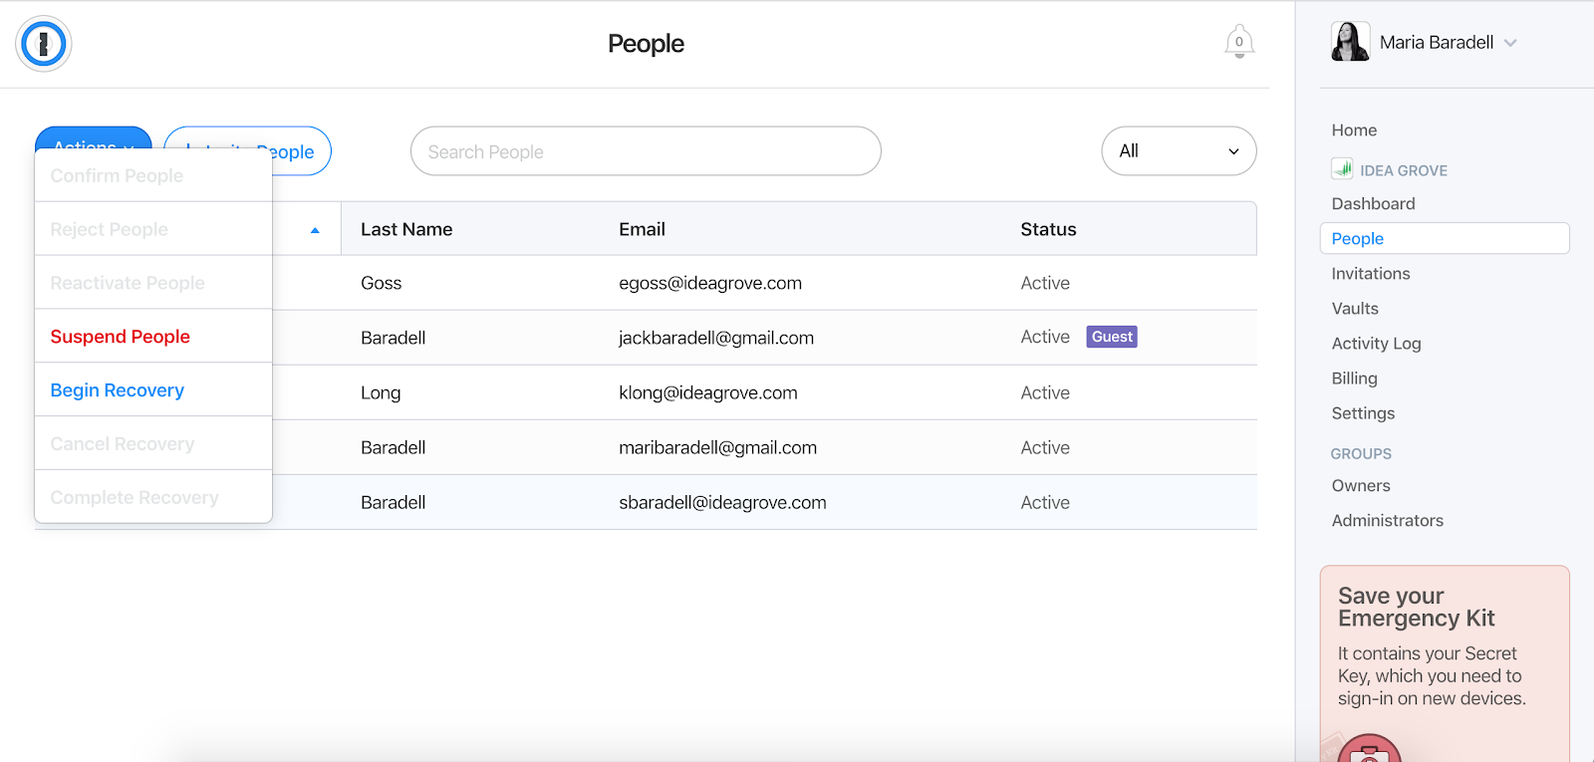Click the ascending sort arrow in table header
The width and height of the screenshot is (1594, 762).
(315, 230)
